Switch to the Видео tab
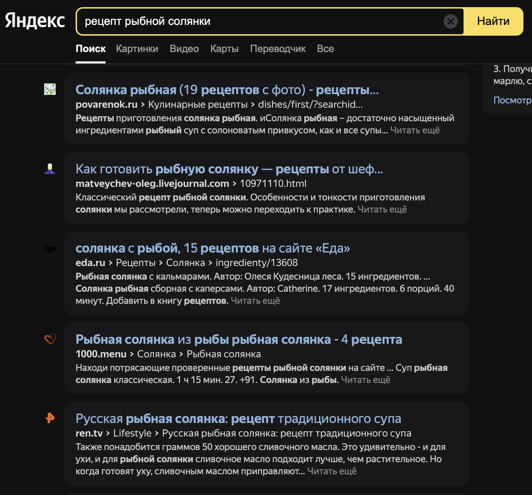This screenshot has height=495, width=532. tap(184, 49)
